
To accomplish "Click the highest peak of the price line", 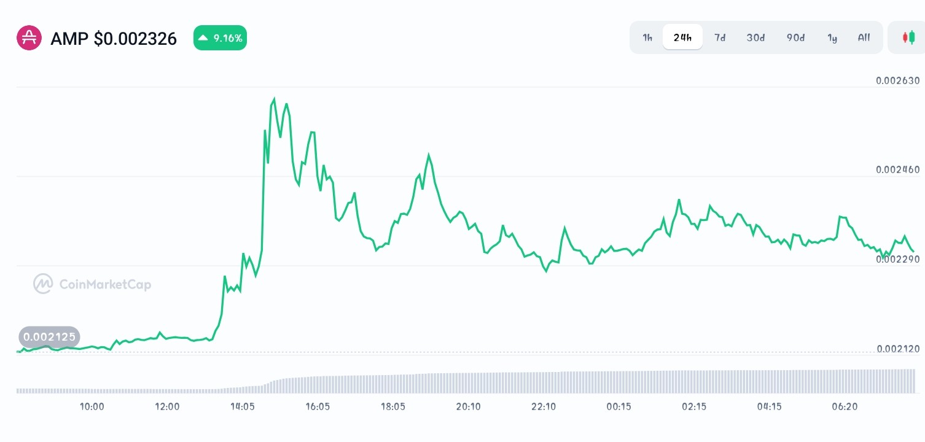I will (274, 98).
